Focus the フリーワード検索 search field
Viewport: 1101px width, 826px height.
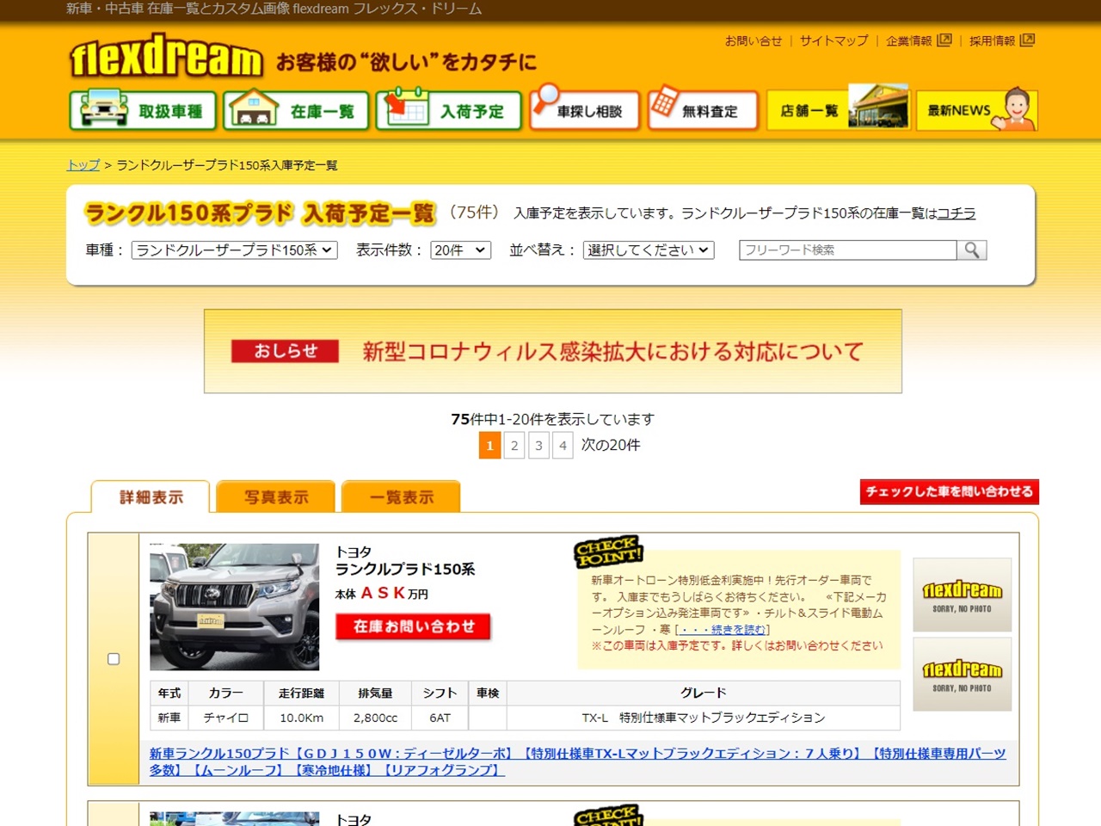tap(848, 250)
